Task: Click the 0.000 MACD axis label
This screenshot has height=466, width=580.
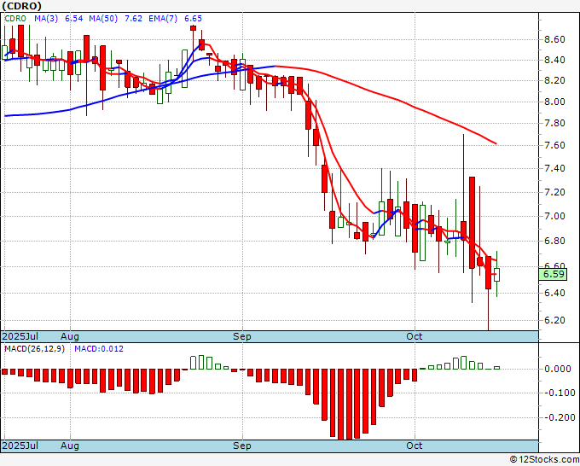Action: [x=558, y=369]
